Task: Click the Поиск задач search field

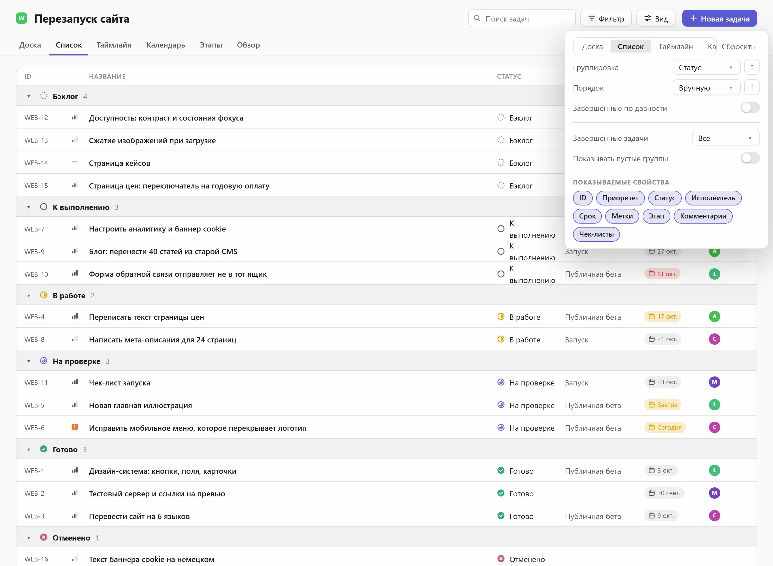Action: click(x=521, y=18)
